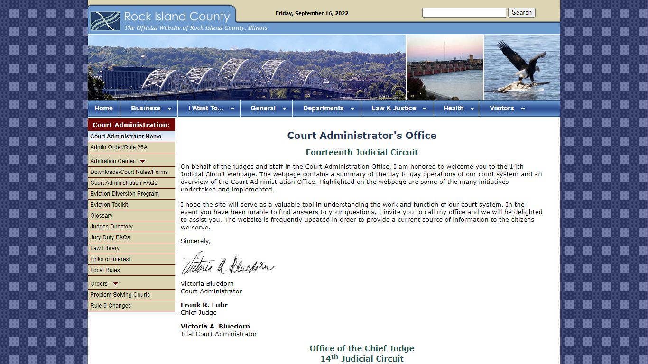Screen dimensions: 648x364
Task: Click the bald eagle banner photo
Action: (522, 67)
